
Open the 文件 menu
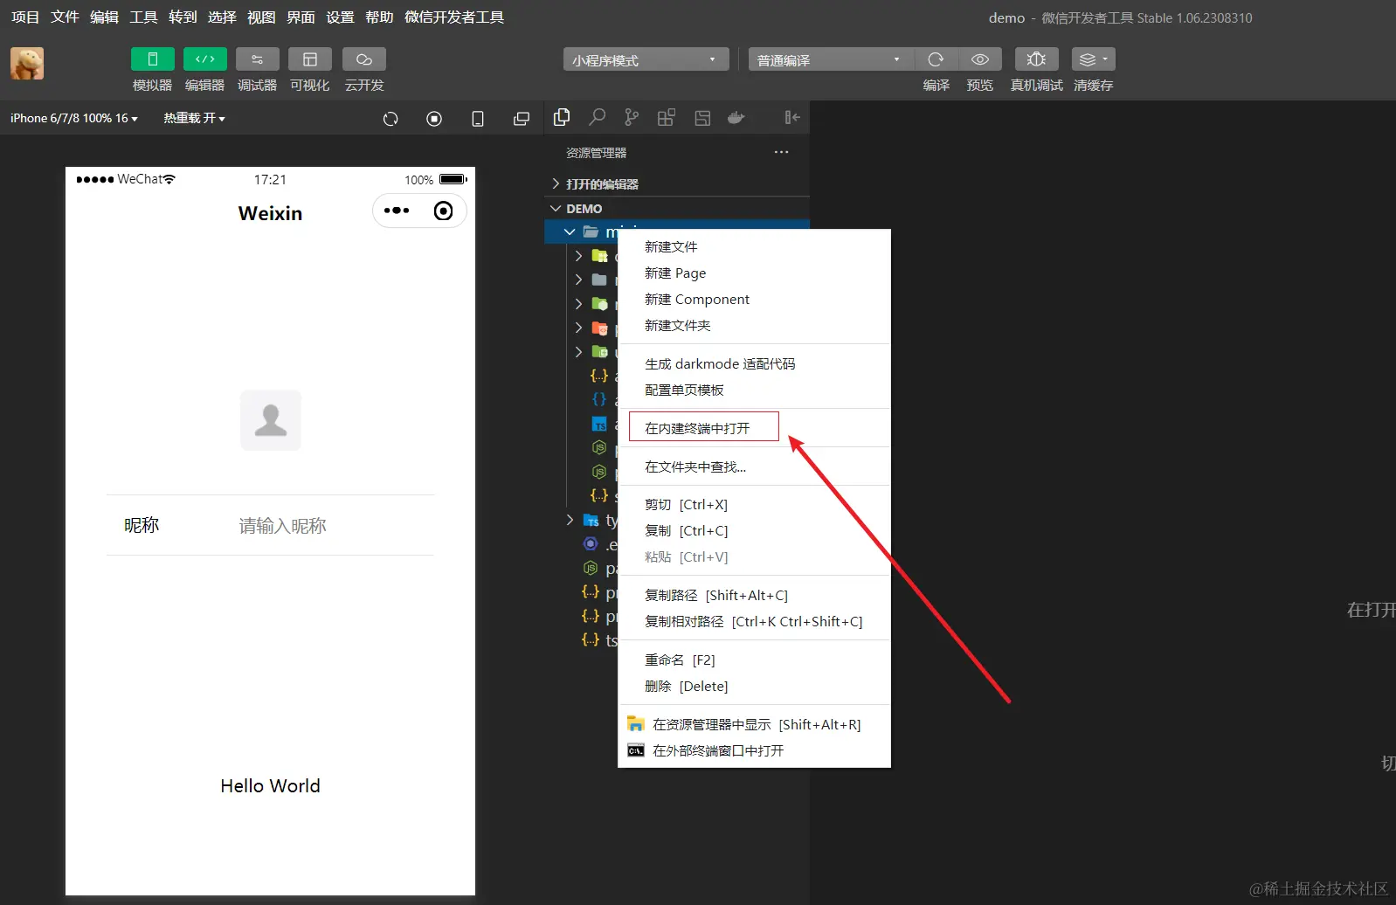[65, 17]
